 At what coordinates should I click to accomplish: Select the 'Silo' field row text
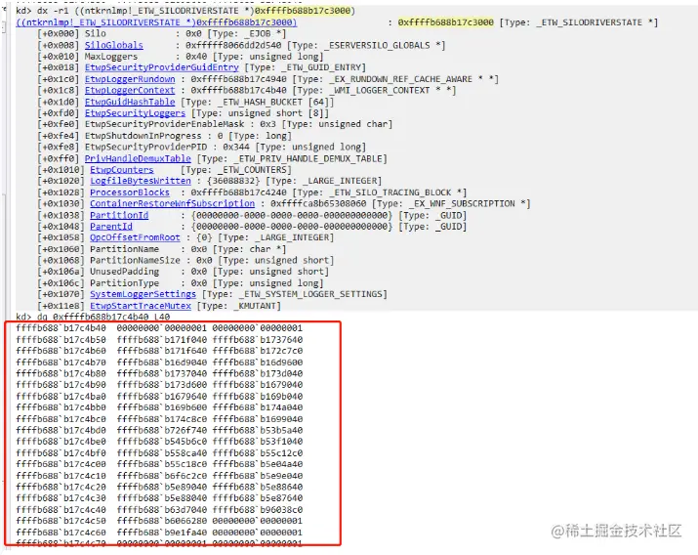click(96, 33)
